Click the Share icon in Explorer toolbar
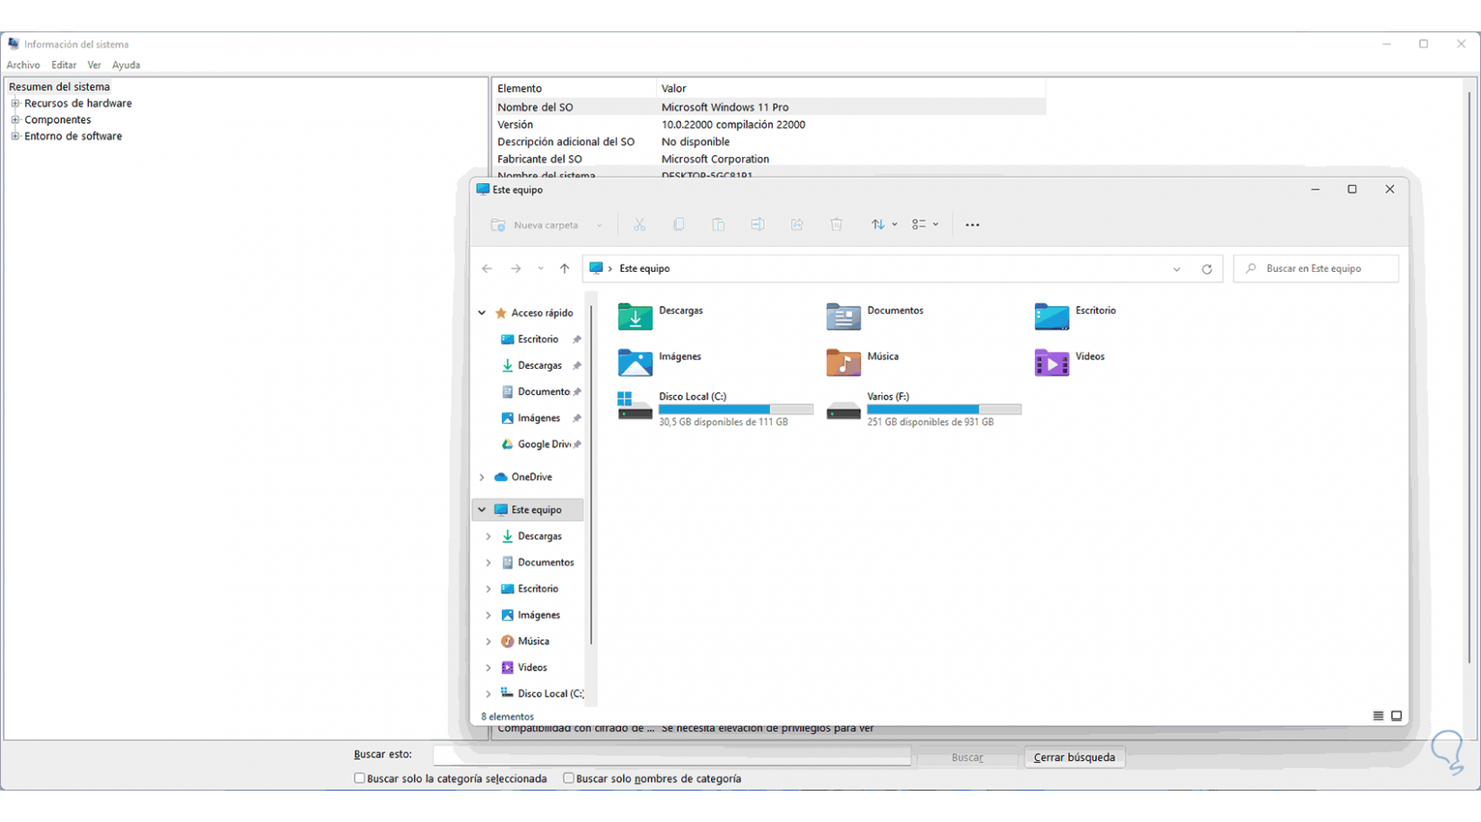This screenshot has height=822, width=1481. click(797, 225)
